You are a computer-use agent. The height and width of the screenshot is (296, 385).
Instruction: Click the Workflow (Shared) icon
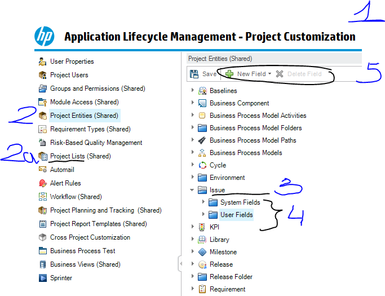[x=42, y=197]
